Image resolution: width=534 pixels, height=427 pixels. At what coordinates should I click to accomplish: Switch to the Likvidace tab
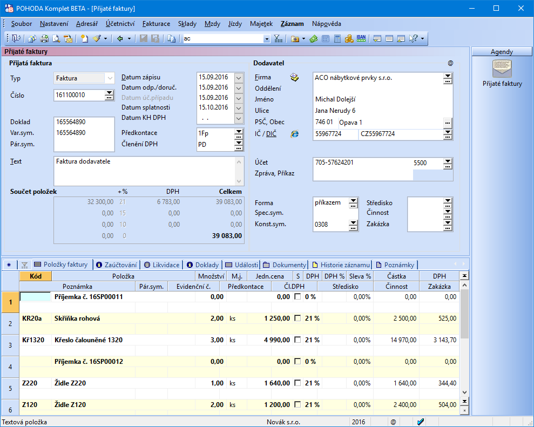(161, 265)
